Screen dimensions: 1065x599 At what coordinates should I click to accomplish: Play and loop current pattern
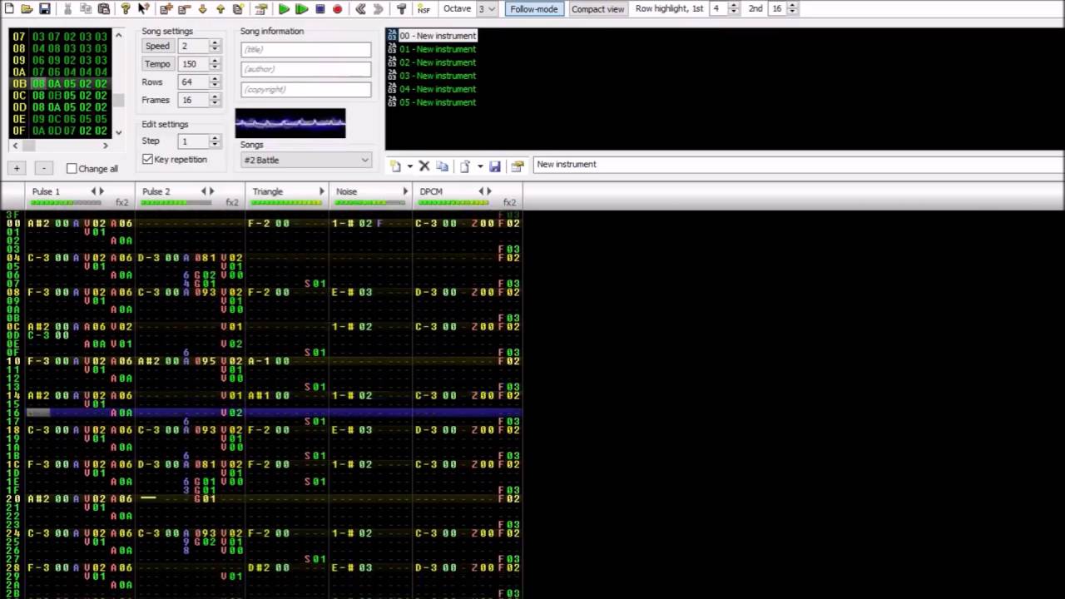click(x=302, y=9)
